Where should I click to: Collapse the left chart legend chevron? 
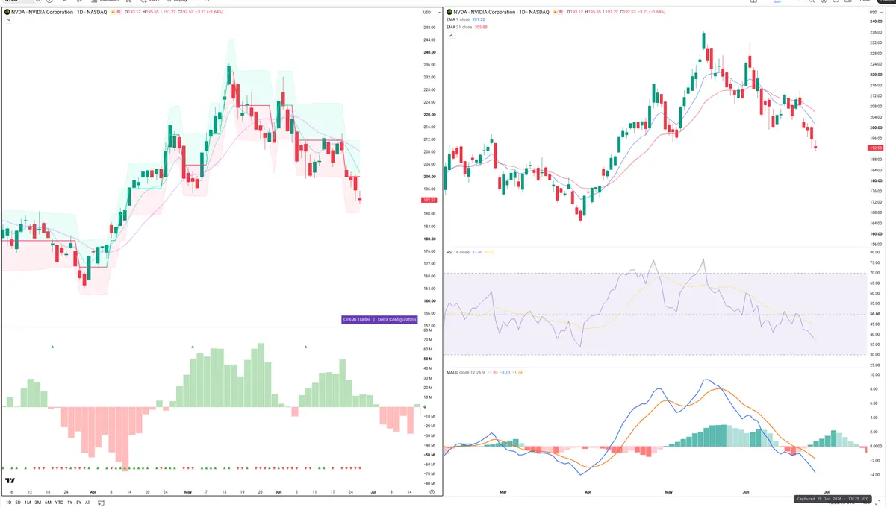pyautogui.click(x=8, y=21)
